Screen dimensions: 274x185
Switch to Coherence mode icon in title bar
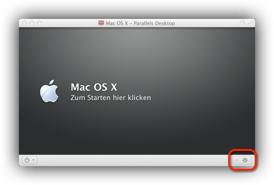tap(243, 23)
